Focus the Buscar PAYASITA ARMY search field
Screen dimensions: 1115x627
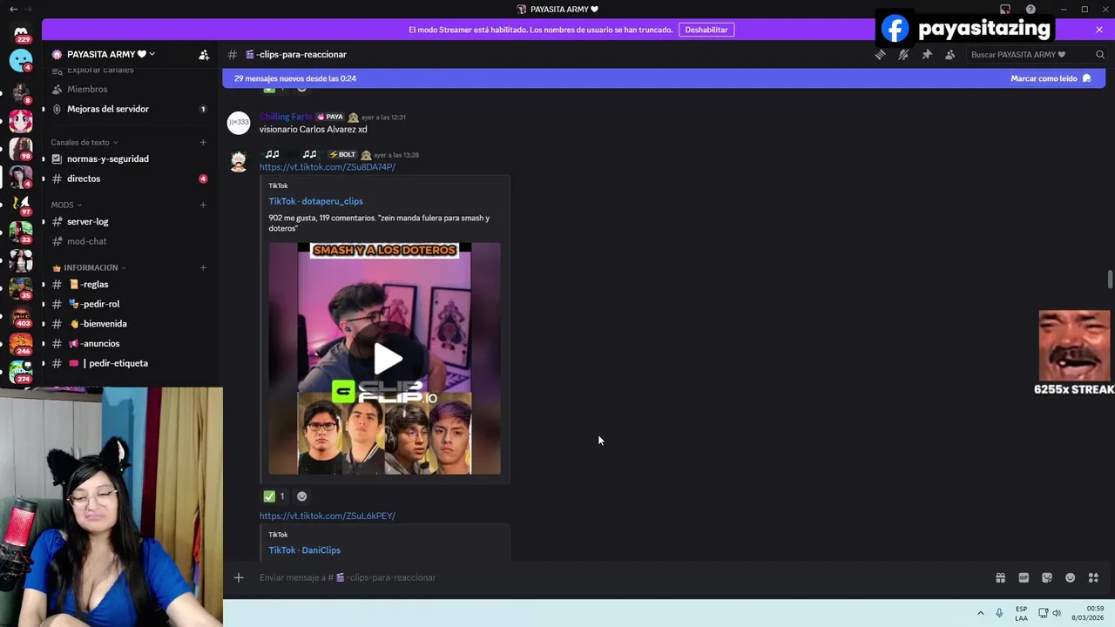coord(1036,54)
